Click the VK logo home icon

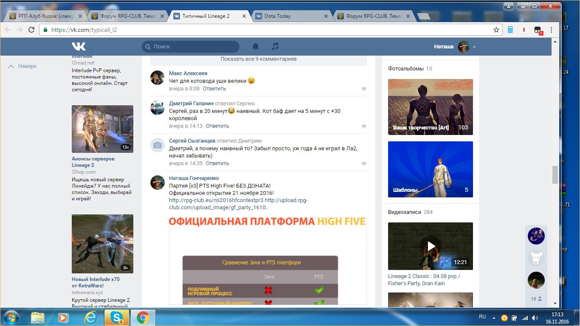pyautogui.click(x=79, y=47)
